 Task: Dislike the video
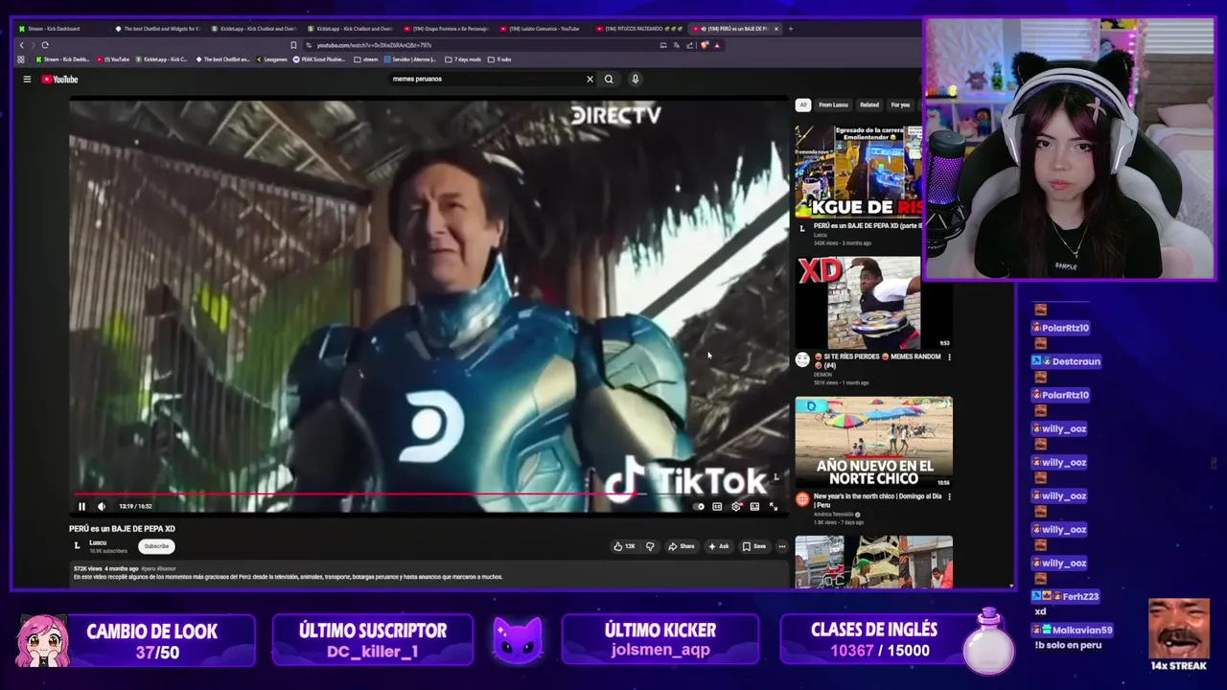tap(650, 546)
